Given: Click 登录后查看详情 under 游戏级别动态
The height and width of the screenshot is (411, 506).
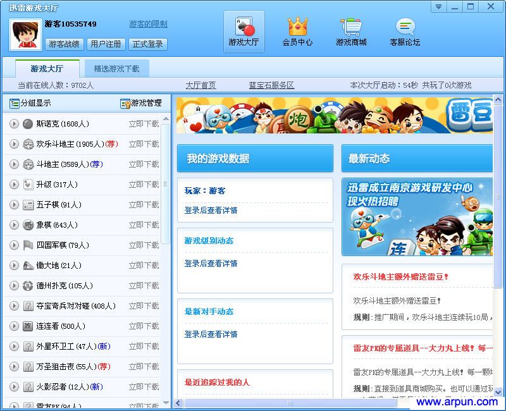Looking at the screenshot, I should coord(211,264).
